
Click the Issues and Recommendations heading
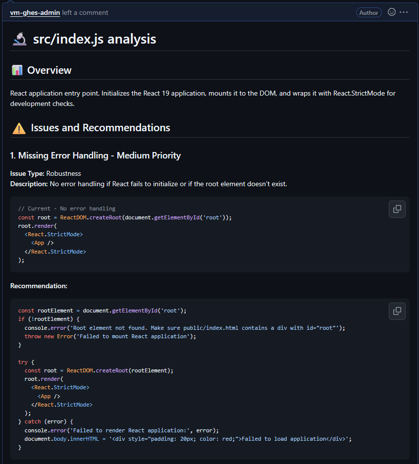click(x=100, y=128)
